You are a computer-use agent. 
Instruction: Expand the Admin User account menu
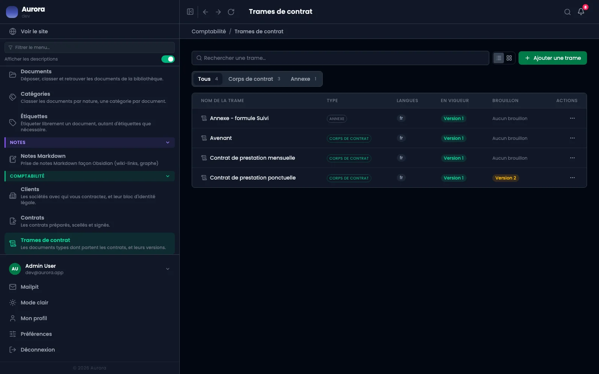pyautogui.click(x=168, y=269)
